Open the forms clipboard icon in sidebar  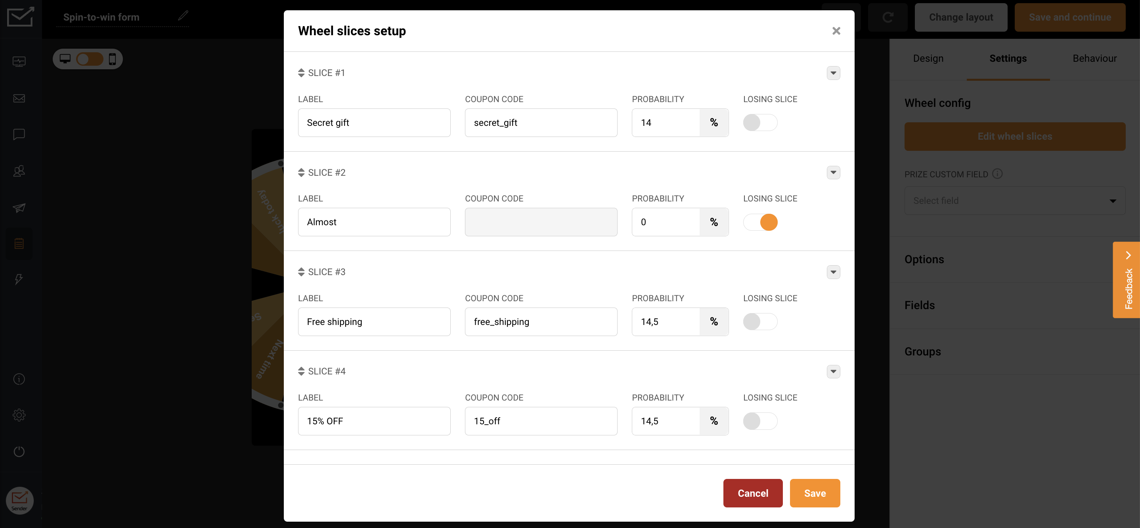pyautogui.click(x=19, y=243)
